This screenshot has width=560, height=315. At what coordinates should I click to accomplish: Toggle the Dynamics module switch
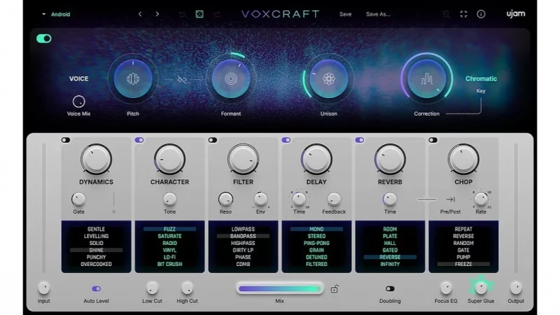point(66,140)
